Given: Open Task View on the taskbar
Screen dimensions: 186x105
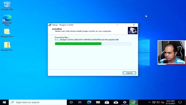Looking at the screenshot, I should 80,102.
